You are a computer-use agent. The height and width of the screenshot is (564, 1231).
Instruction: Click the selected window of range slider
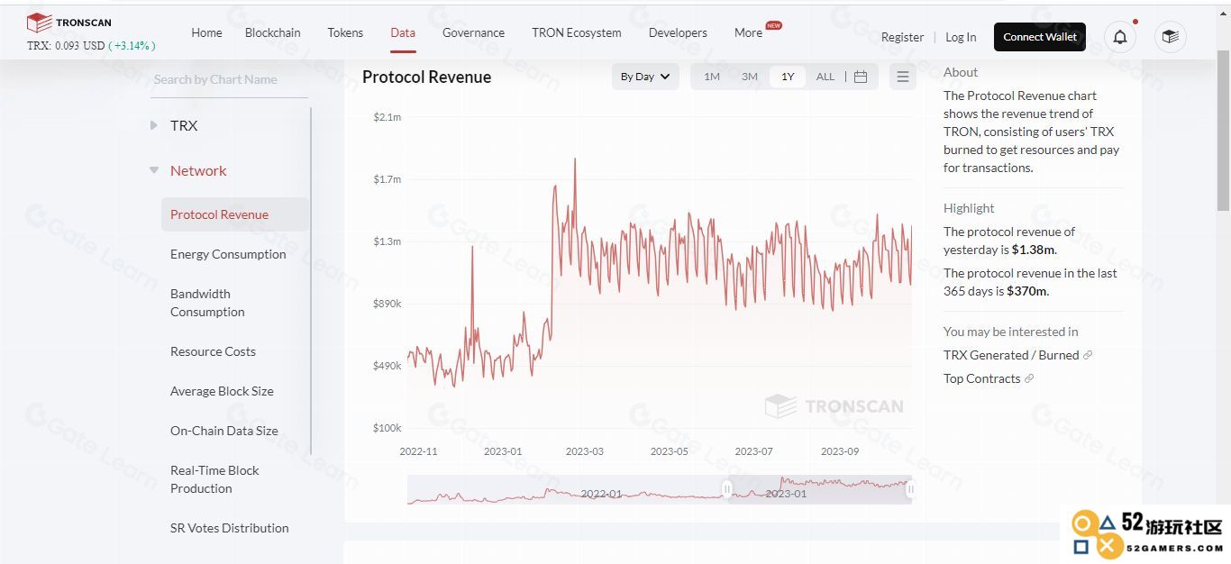click(x=819, y=489)
